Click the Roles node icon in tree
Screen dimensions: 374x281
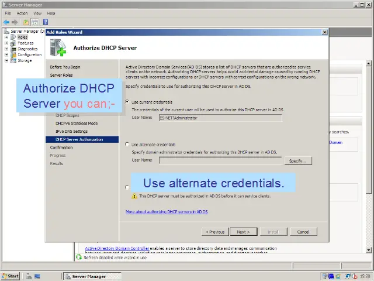13,37
